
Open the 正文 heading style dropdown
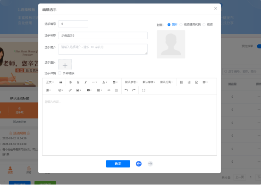[50, 82]
